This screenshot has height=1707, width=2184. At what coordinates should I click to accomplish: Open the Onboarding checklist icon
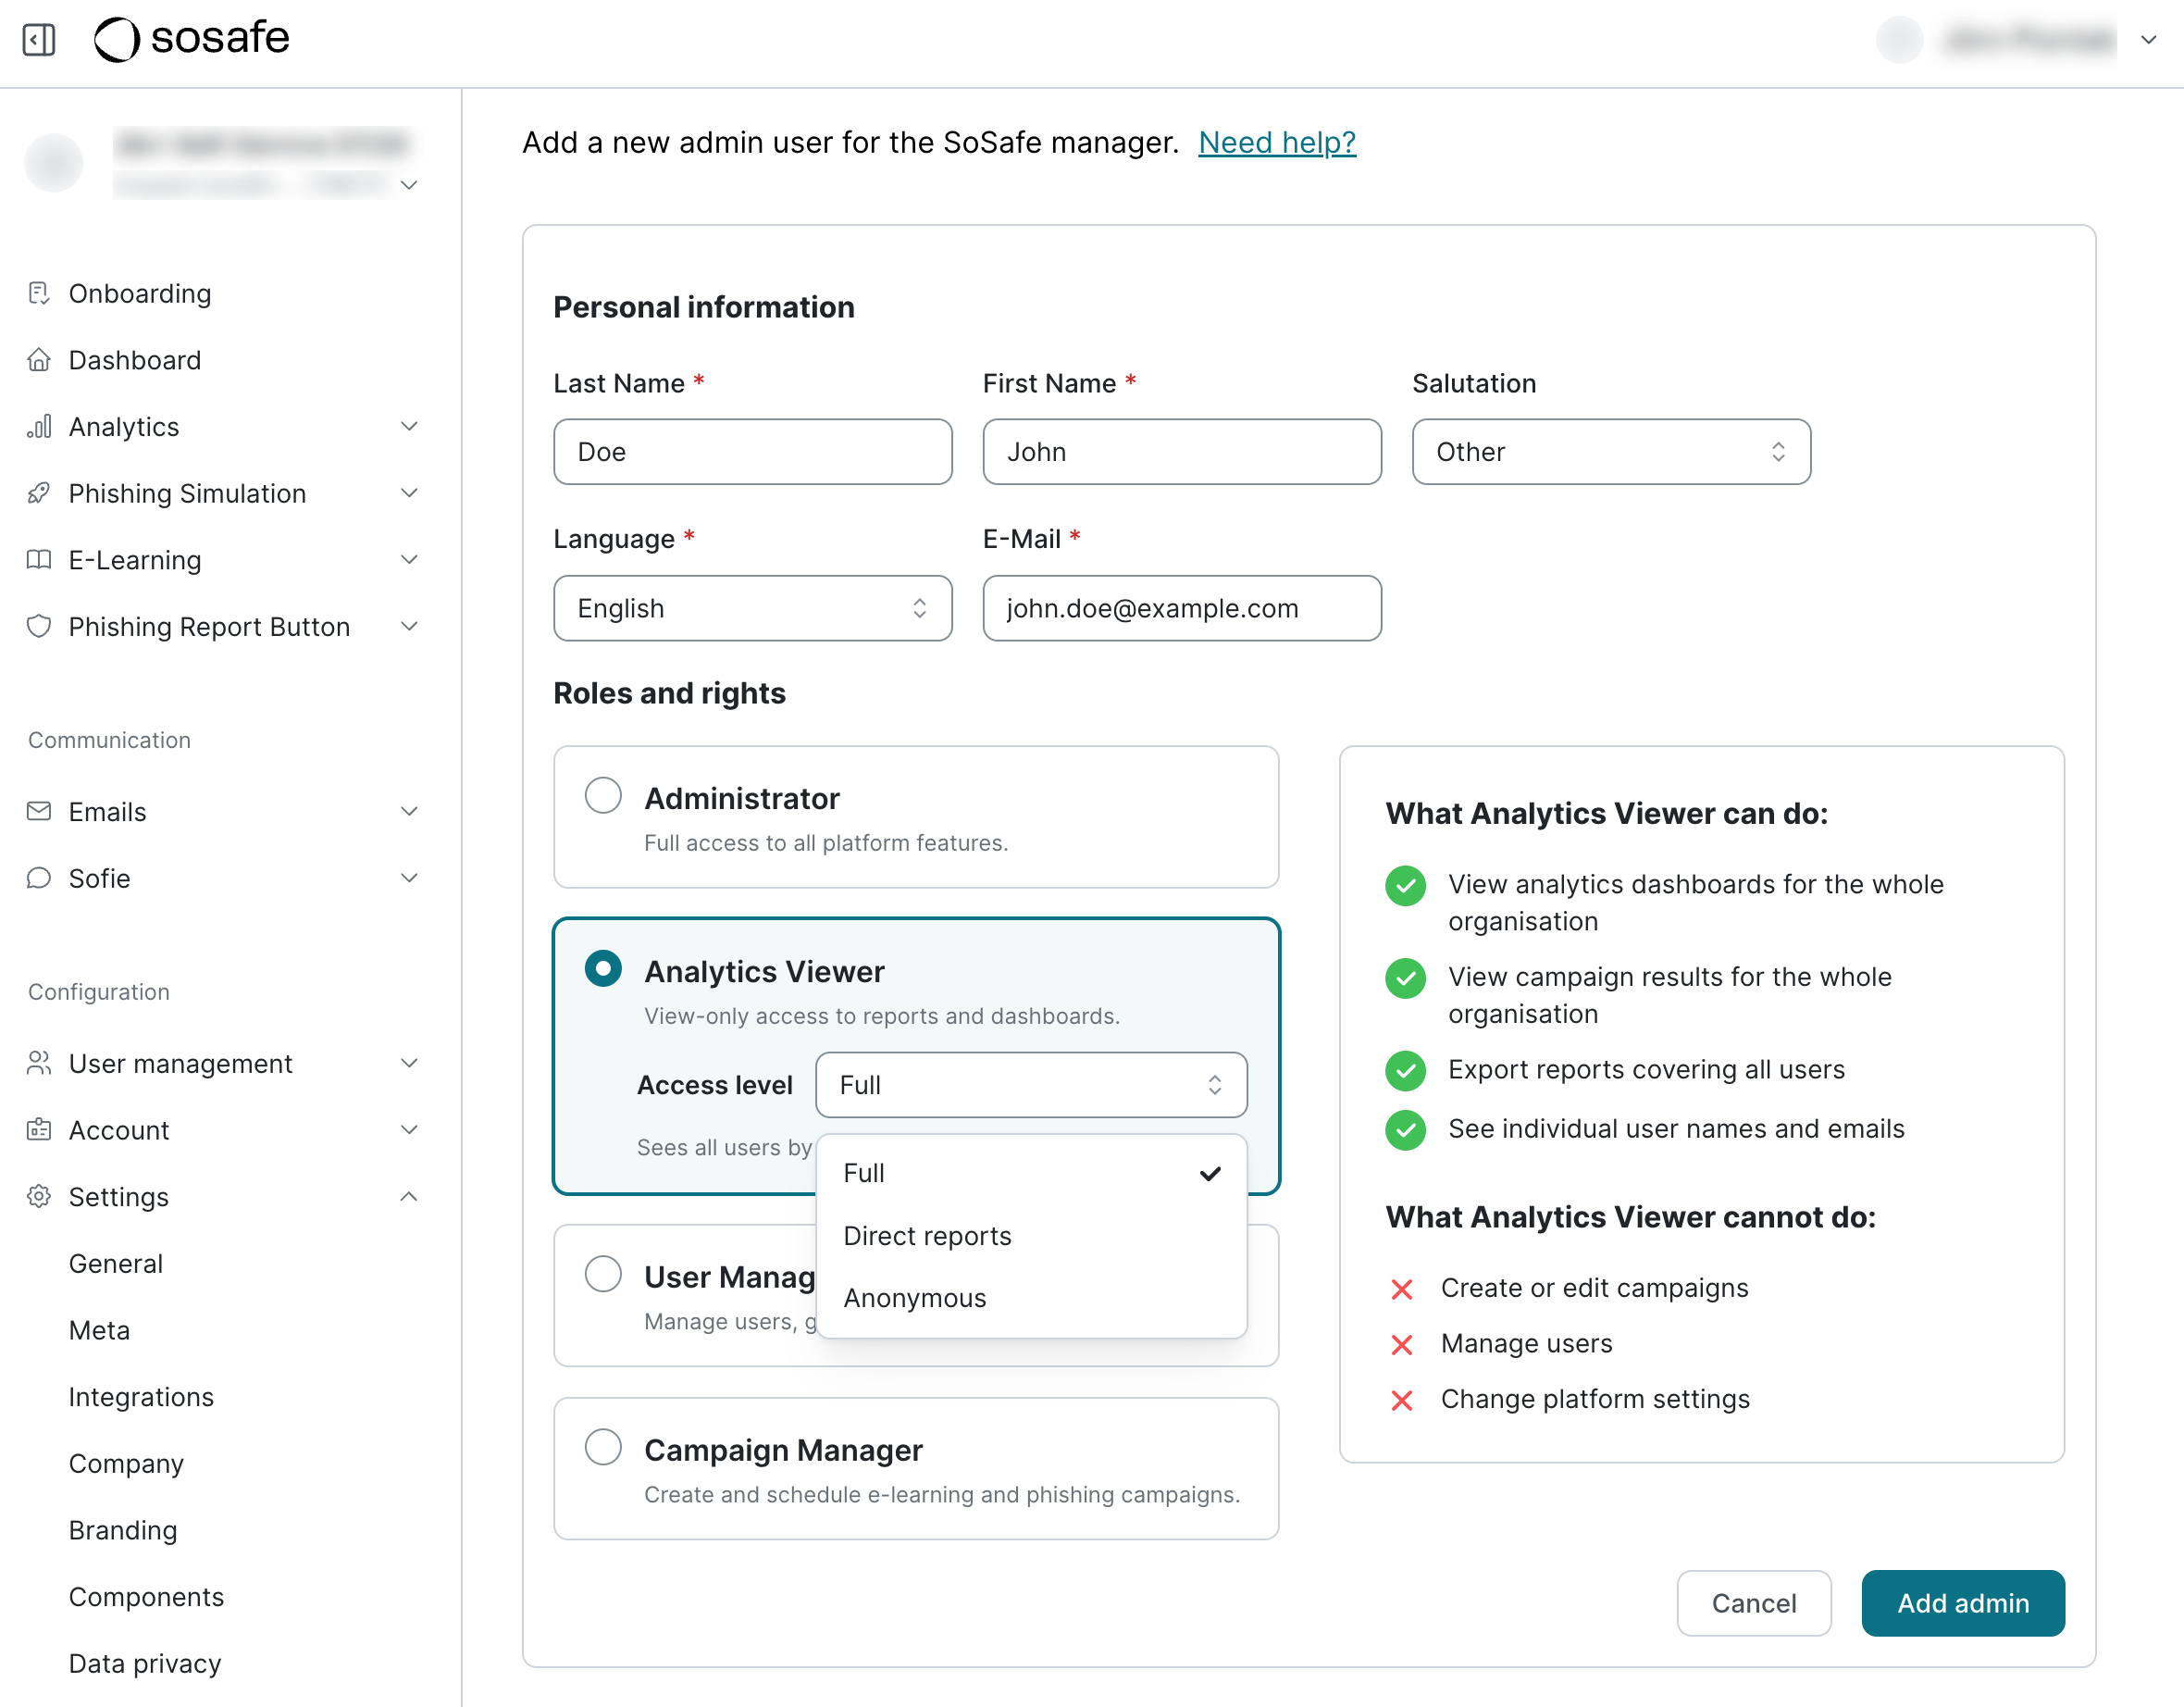point(39,293)
